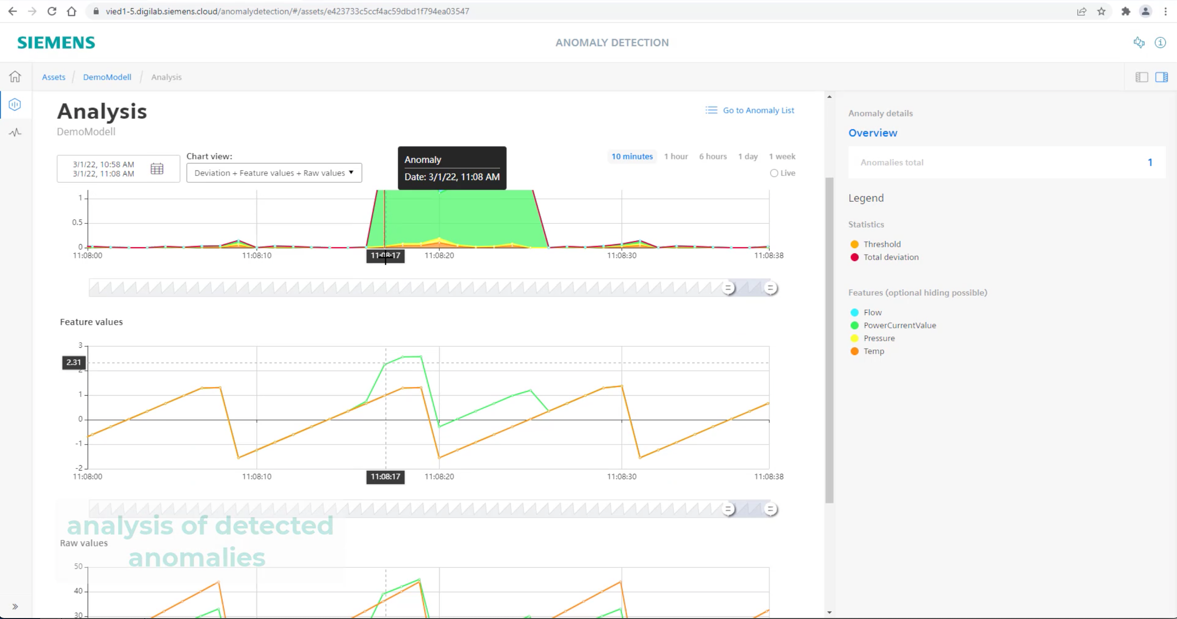The image size is (1177, 619).
Task: Select the hexagon asset icon in the sidebar
Action: click(15, 105)
